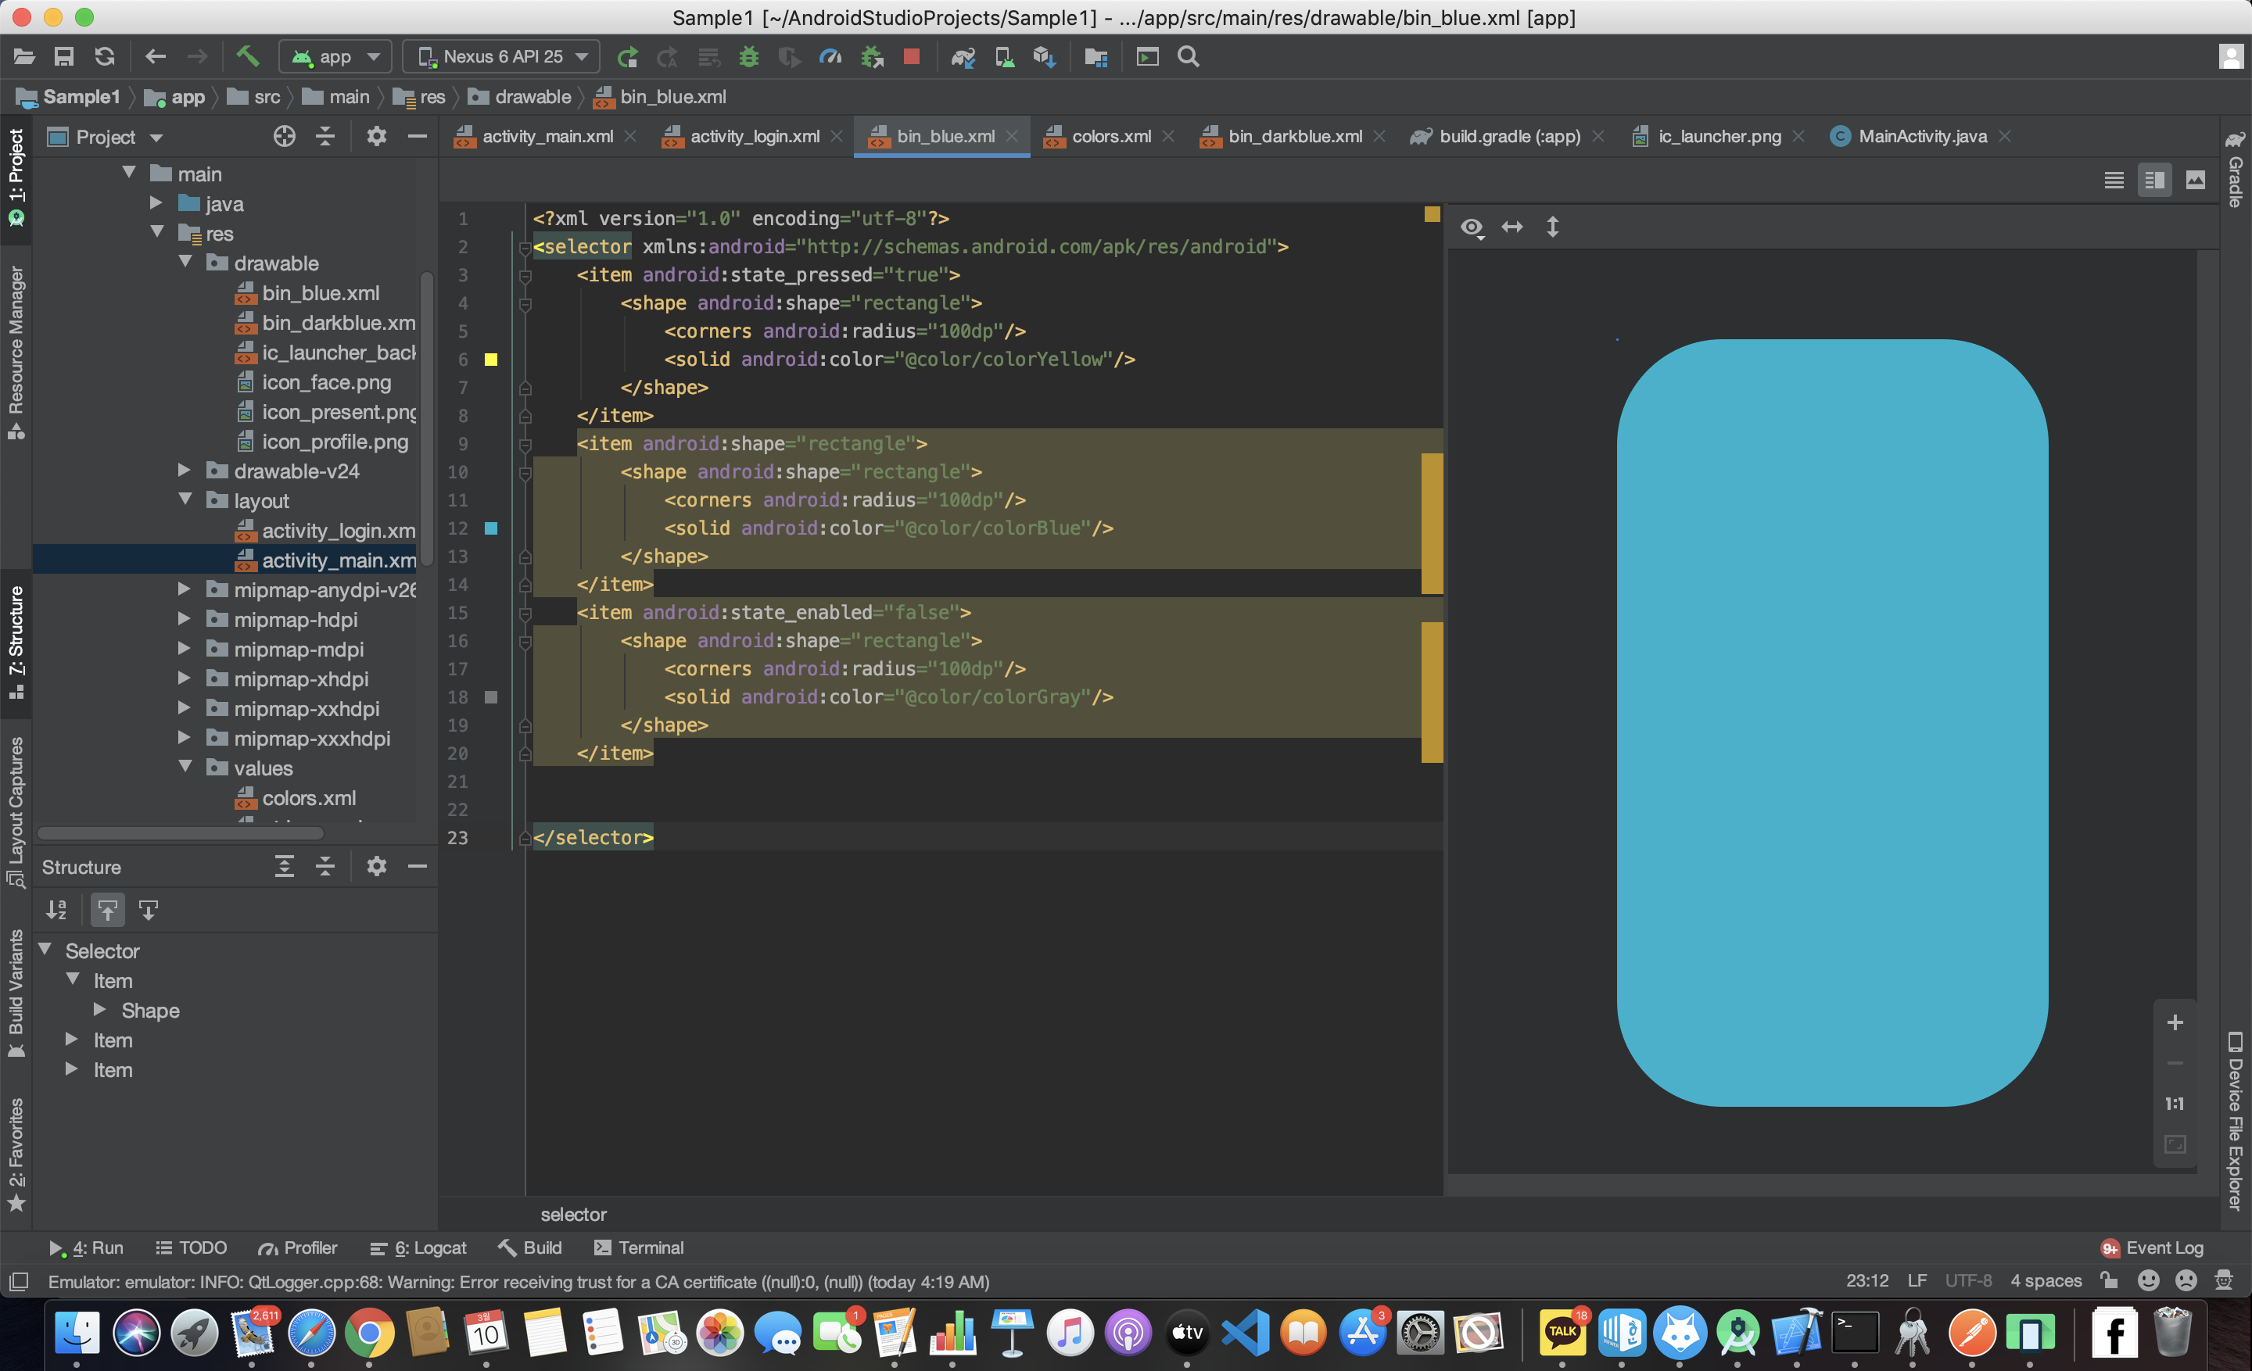Viewport: 2252px width, 1371px height.
Task: Click the Debug app bug icon
Action: (x=748, y=56)
